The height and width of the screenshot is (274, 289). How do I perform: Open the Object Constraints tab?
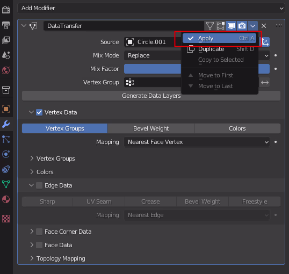pos(6,169)
